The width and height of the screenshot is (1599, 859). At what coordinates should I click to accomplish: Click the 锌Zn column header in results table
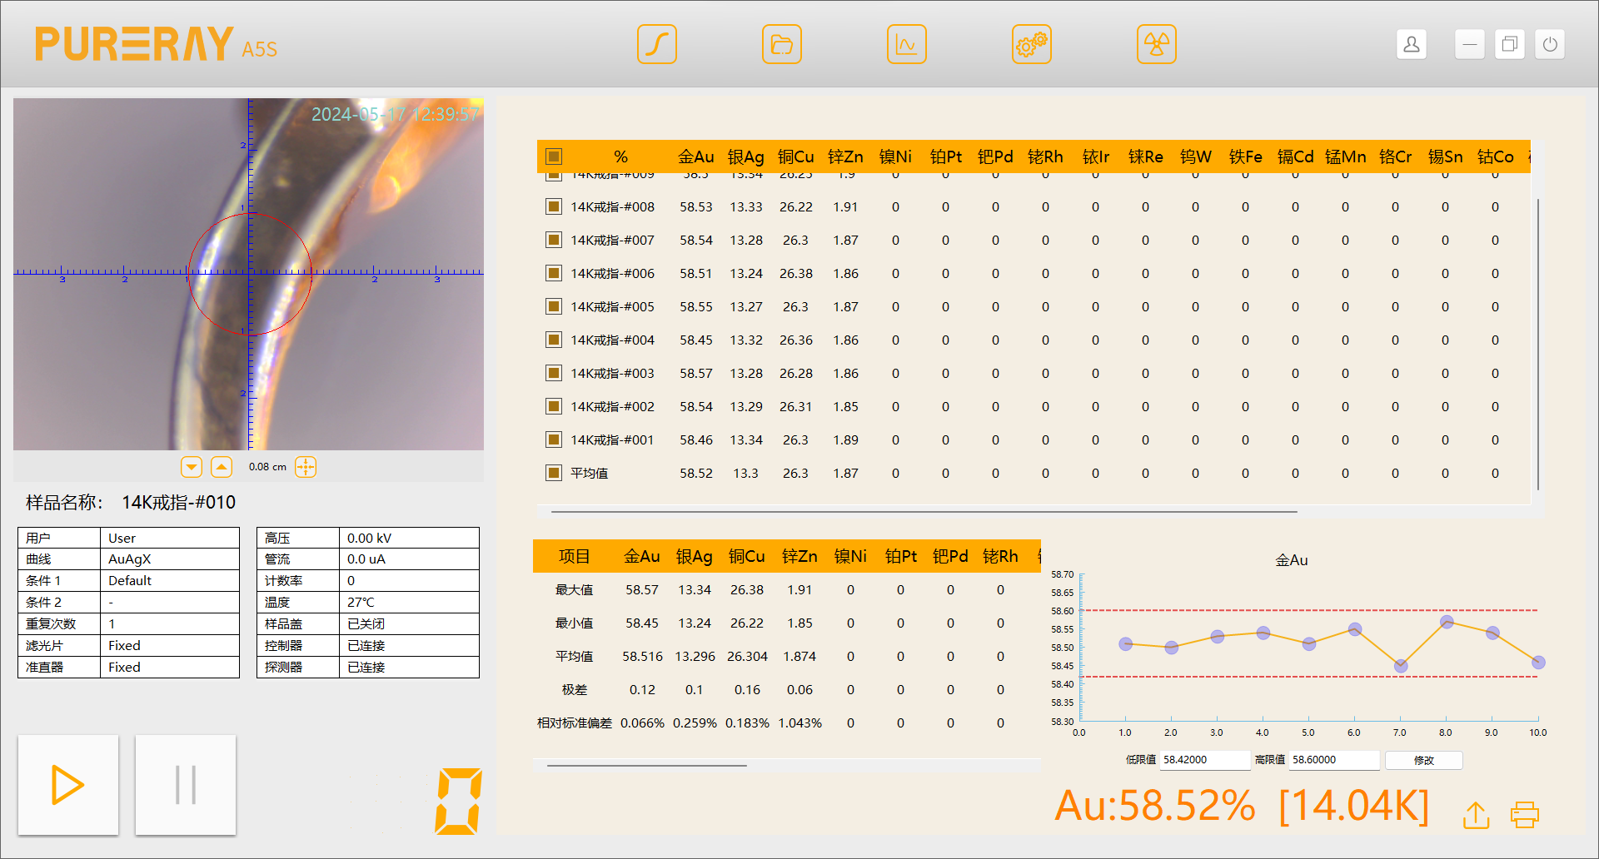click(846, 156)
